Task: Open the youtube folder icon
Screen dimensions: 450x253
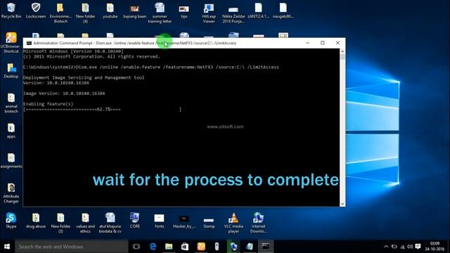Action: pyautogui.click(x=110, y=11)
